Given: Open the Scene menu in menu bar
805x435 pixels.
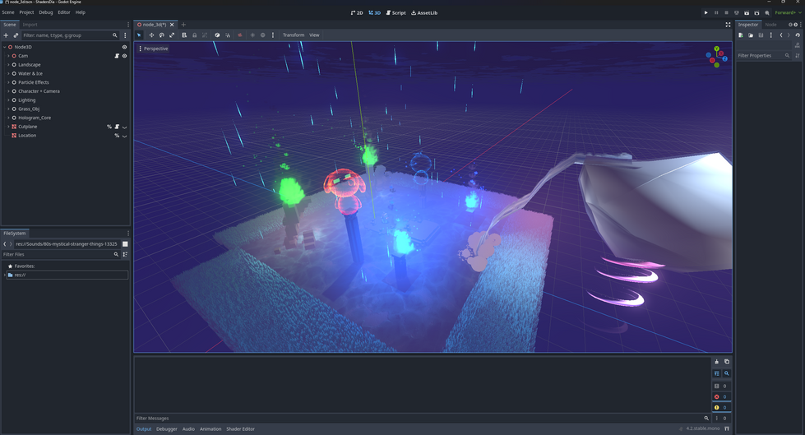Looking at the screenshot, I should (8, 12).
